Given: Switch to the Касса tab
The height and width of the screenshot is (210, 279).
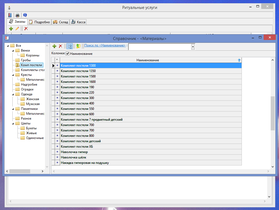Looking at the screenshot, I should click(x=78, y=22).
